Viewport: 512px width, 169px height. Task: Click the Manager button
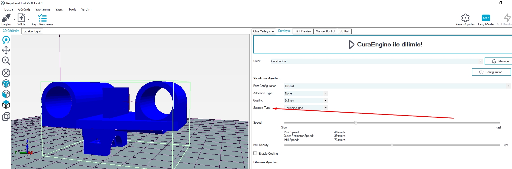pyautogui.click(x=498, y=61)
